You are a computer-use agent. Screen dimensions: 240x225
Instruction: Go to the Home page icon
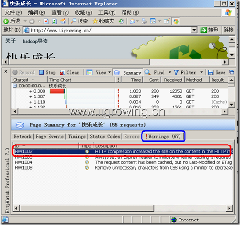tap(63, 21)
